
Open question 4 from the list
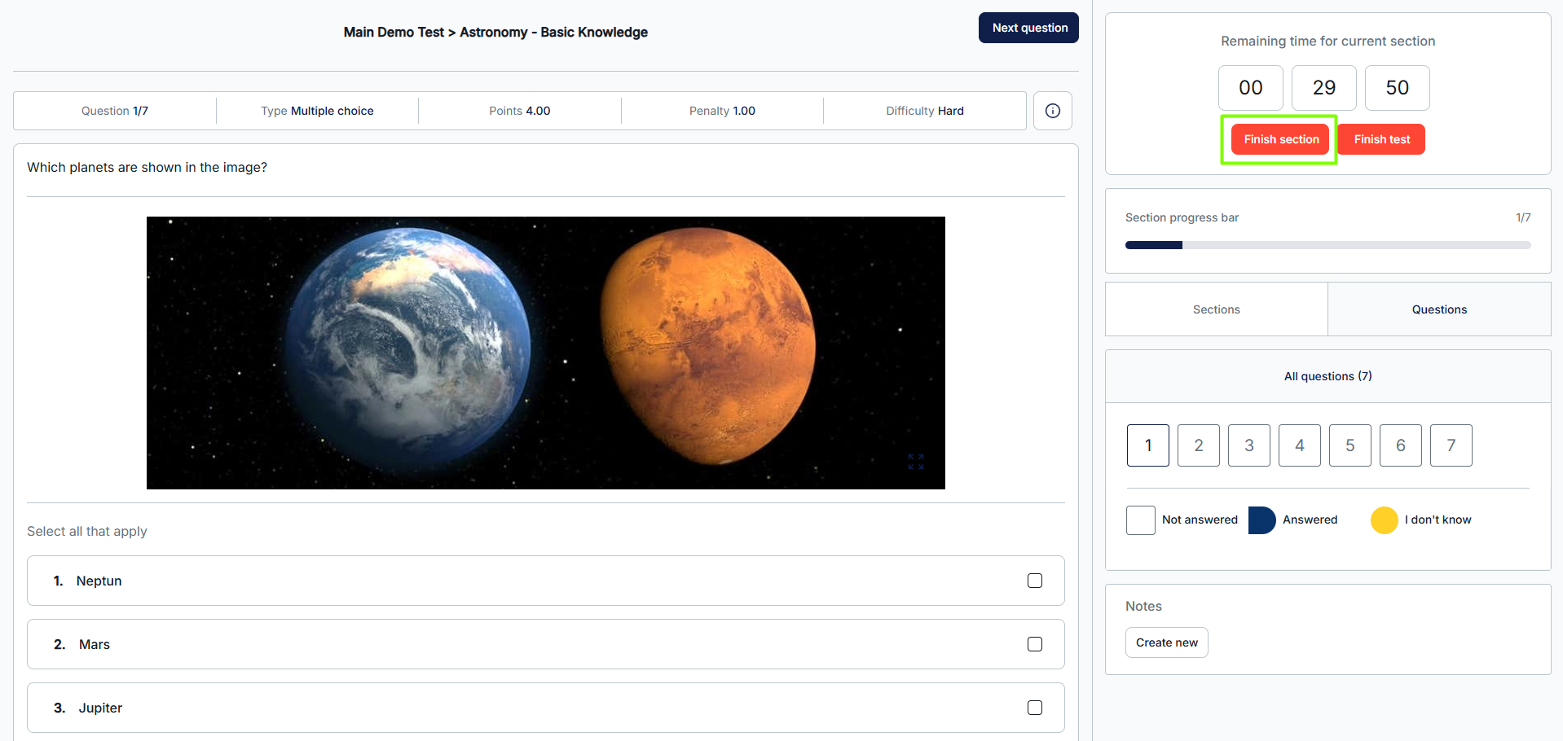click(x=1299, y=445)
